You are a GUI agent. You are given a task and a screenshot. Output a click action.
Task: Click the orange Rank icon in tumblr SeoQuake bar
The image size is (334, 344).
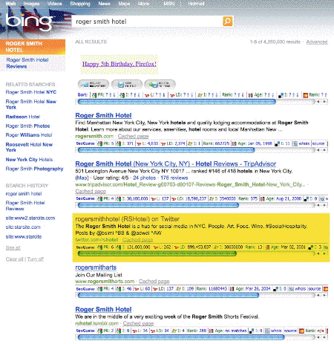coord(301,331)
